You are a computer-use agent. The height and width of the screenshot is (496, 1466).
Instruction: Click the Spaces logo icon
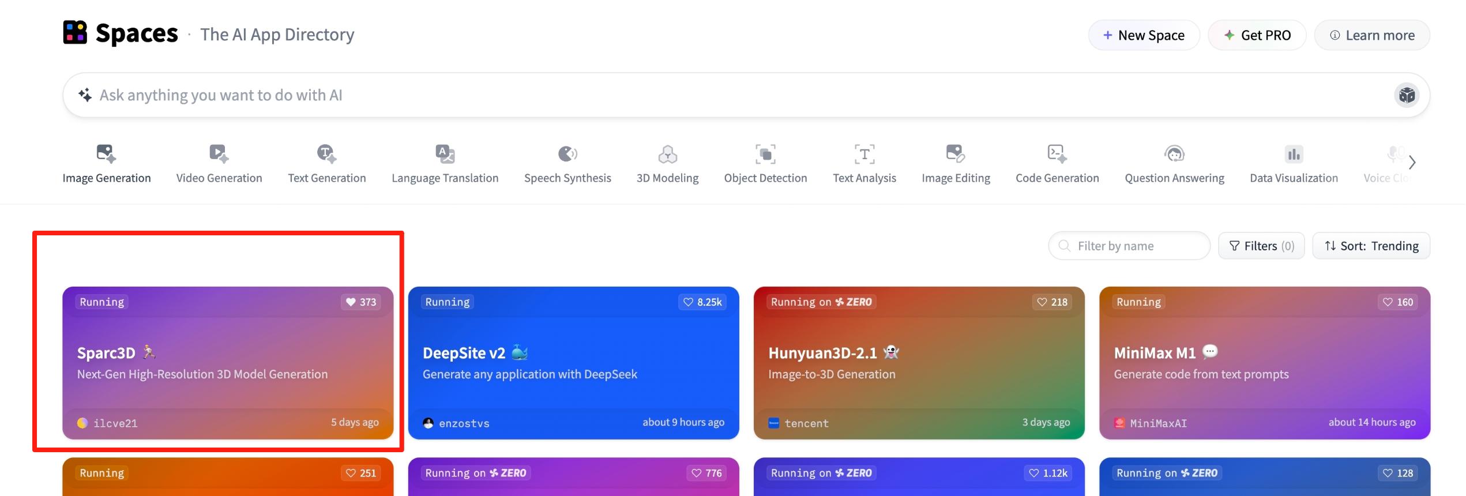click(75, 33)
